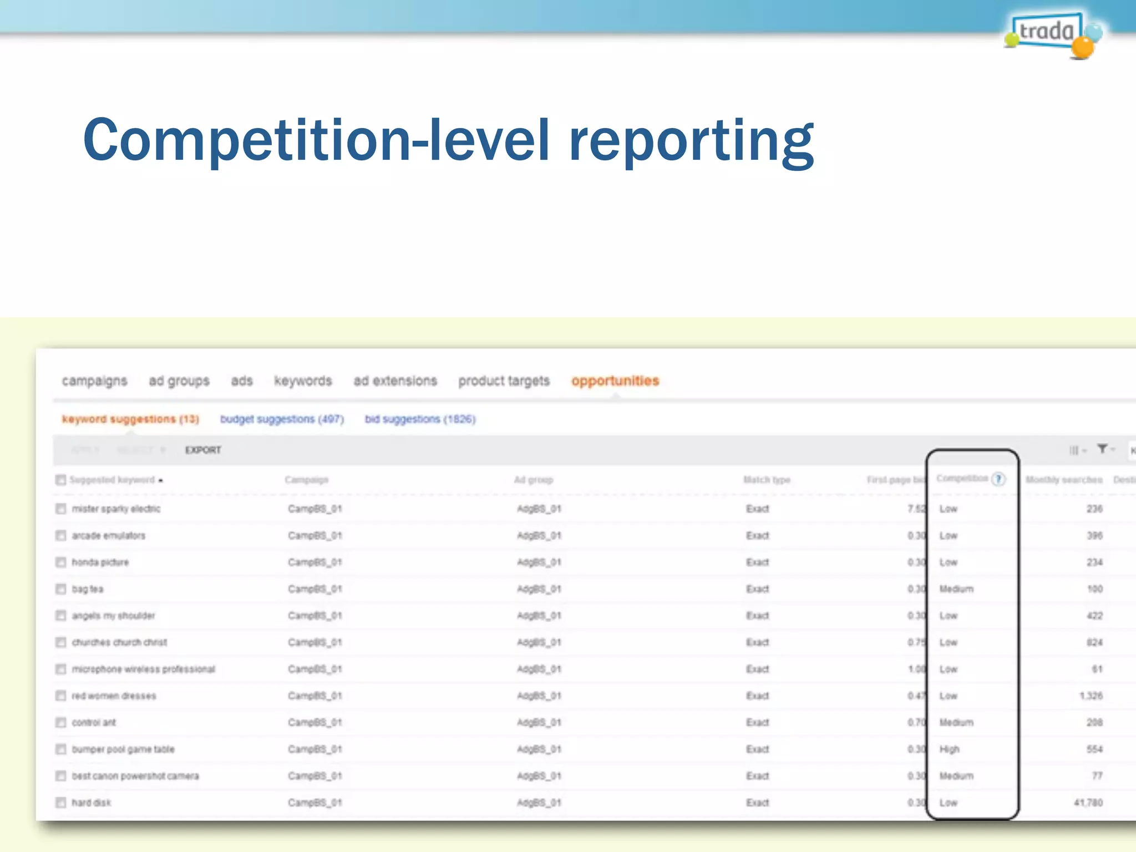The height and width of the screenshot is (852, 1136).
Task: Click keyword text 'arcade emulators'
Action: [x=108, y=535]
